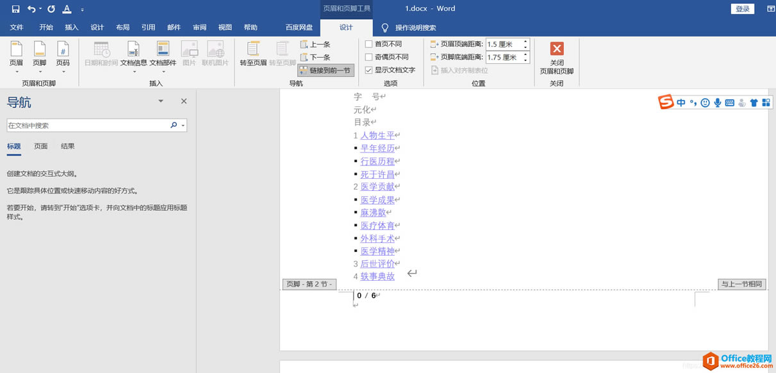Click 上一条 previous section button
The width and height of the screenshot is (776, 373).
click(x=315, y=44)
